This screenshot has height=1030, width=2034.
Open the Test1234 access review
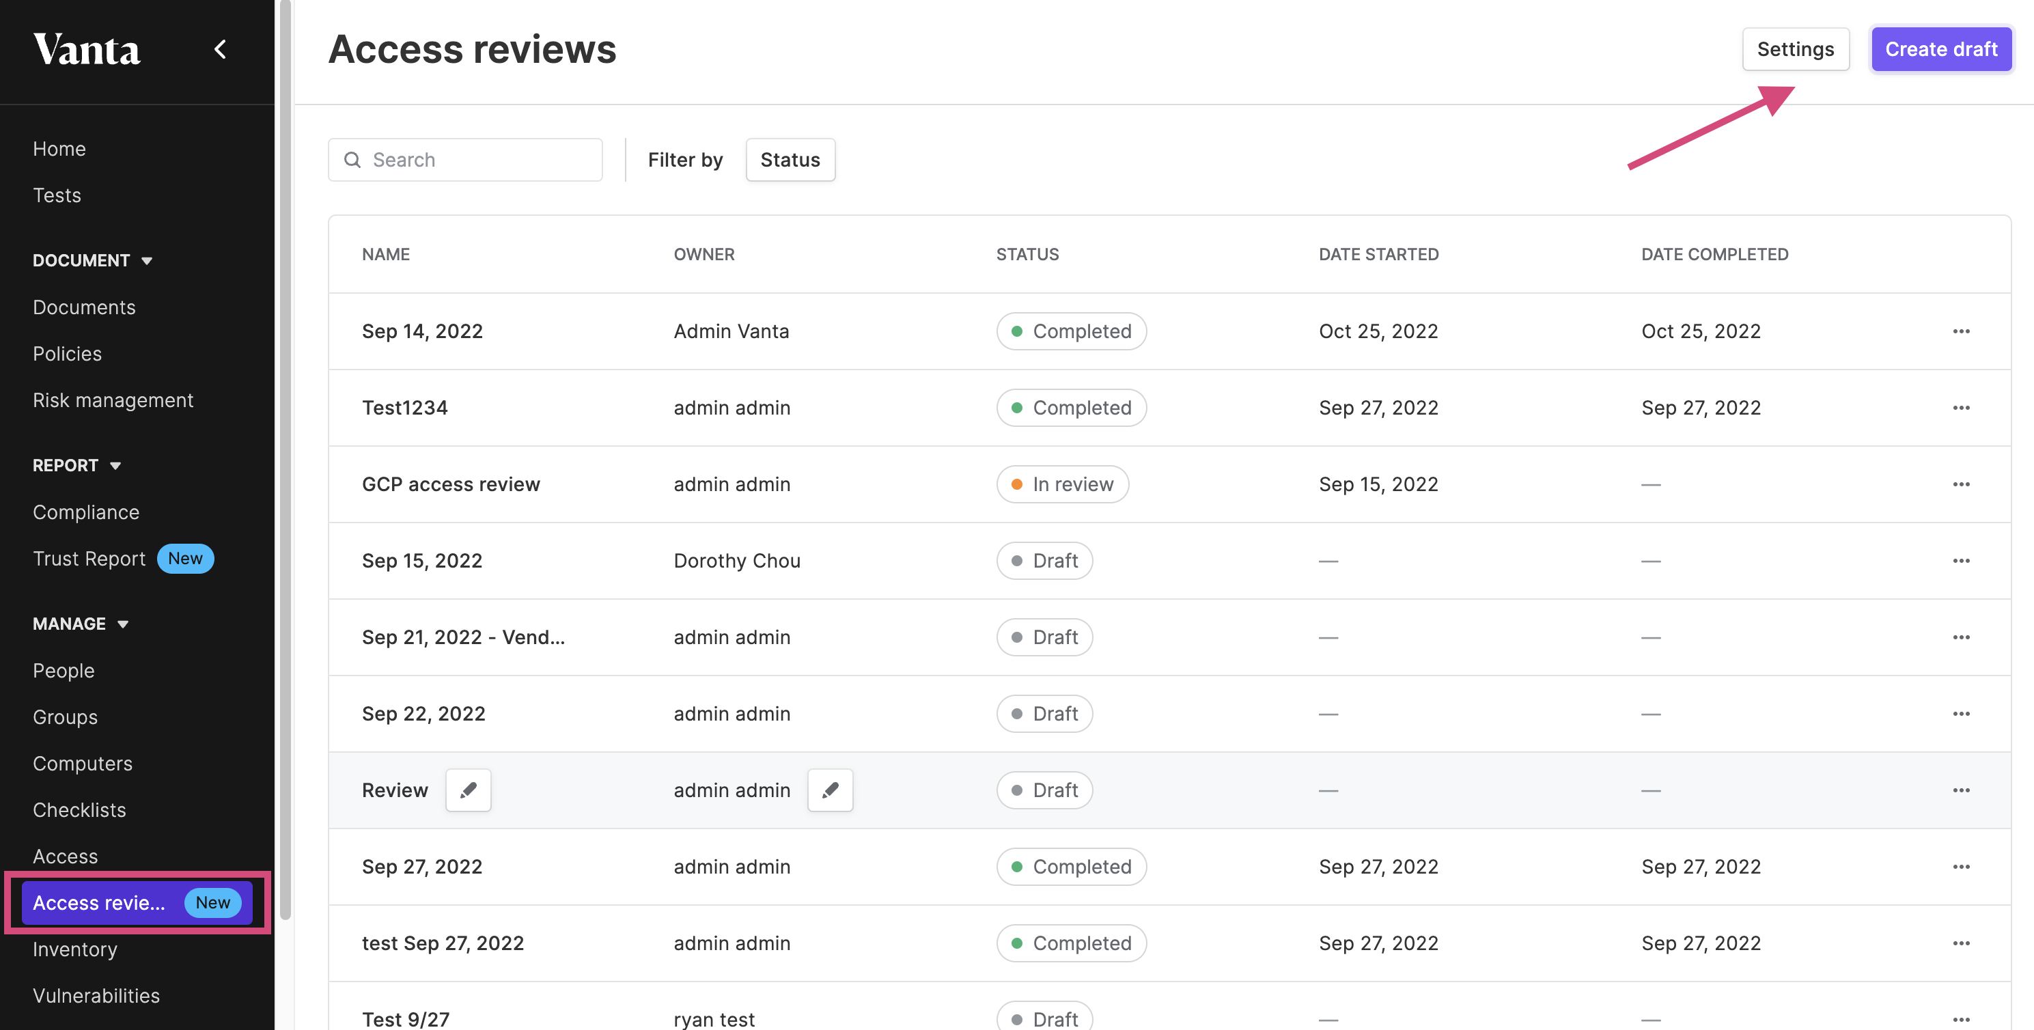(x=405, y=408)
